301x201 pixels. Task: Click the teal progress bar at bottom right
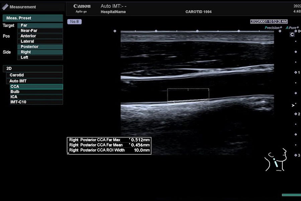coord(291,195)
